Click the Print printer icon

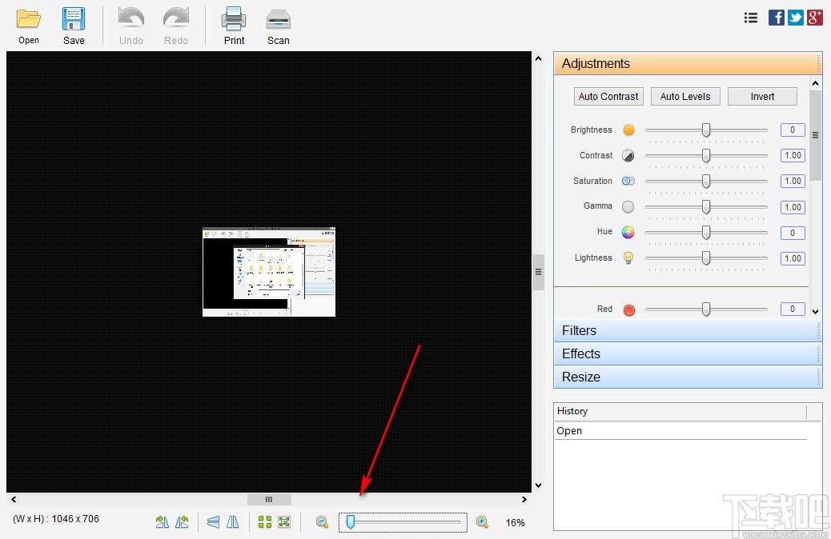(x=234, y=18)
